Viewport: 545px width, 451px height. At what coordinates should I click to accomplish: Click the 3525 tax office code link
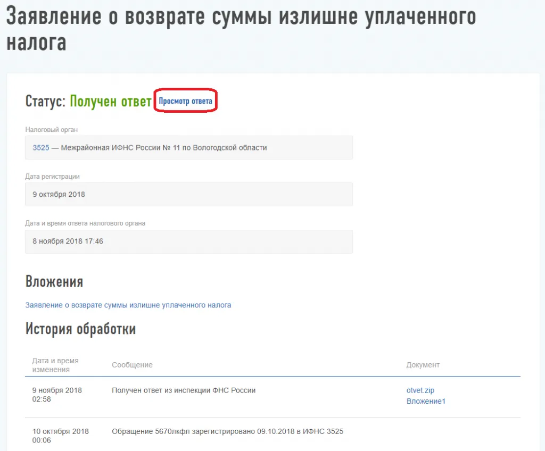pyautogui.click(x=40, y=148)
